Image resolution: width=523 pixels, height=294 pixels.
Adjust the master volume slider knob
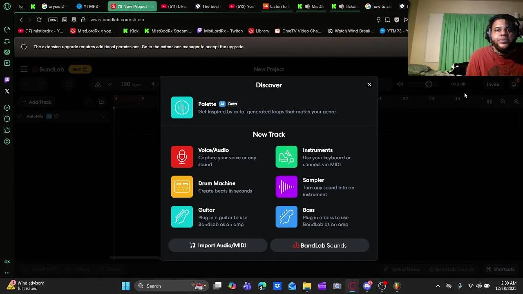coord(429,84)
